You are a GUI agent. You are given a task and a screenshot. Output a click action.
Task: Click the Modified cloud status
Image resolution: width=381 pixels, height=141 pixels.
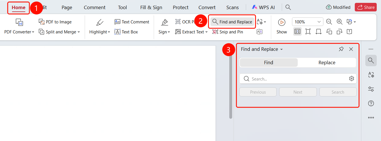(x=338, y=7)
